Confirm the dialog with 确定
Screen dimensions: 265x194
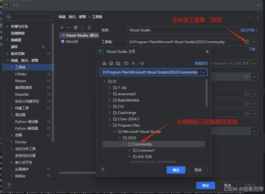click(x=176, y=170)
